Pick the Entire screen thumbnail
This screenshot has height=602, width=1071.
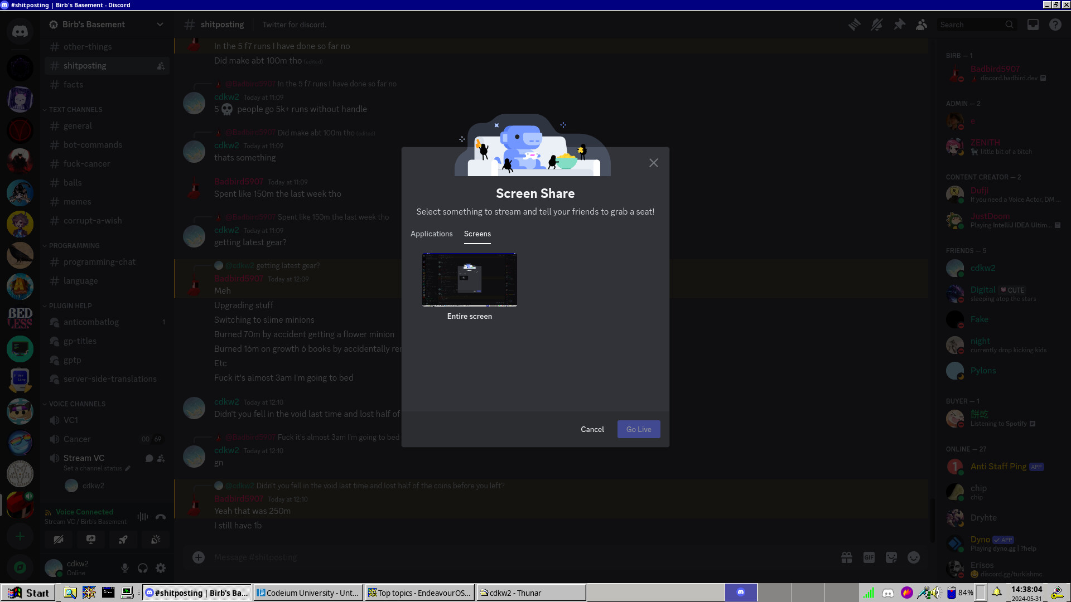tap(470, 280)
